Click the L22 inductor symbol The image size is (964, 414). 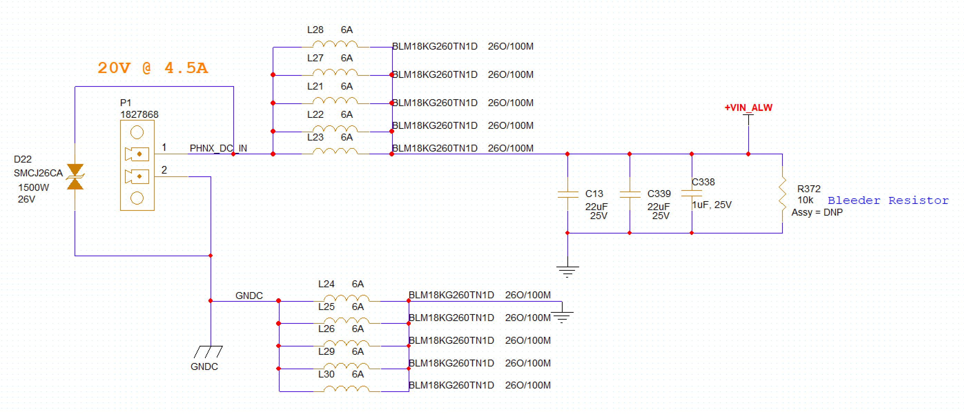tap(335, 129)
